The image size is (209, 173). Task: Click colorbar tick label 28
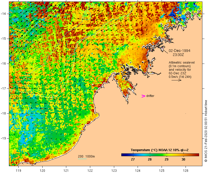(150, 159)
